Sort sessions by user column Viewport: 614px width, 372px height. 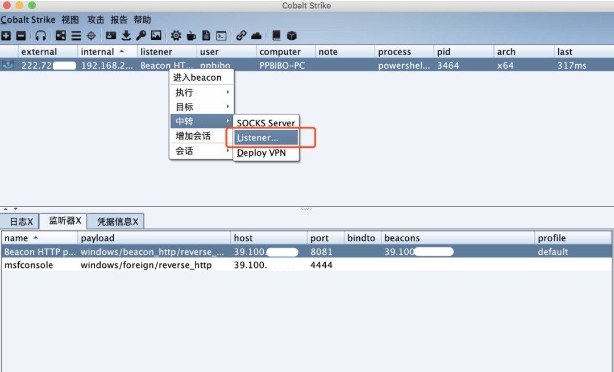[226, 52]
